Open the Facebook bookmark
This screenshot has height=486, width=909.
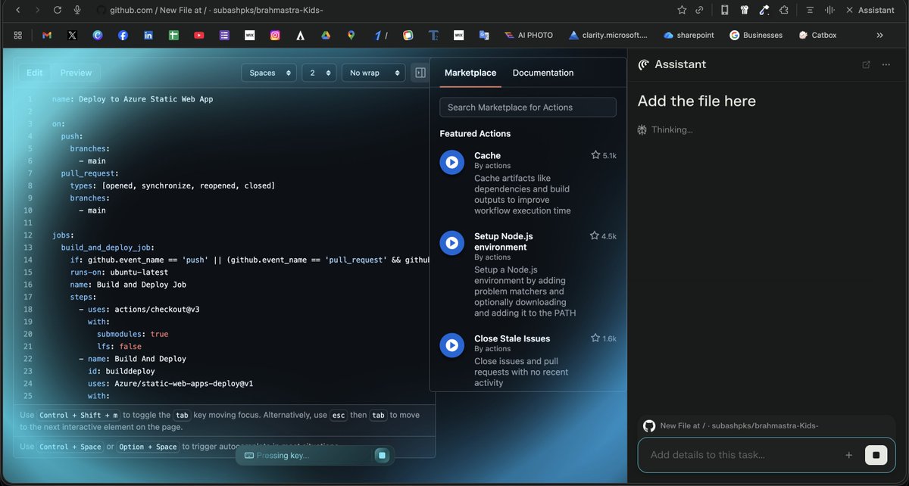123,35
